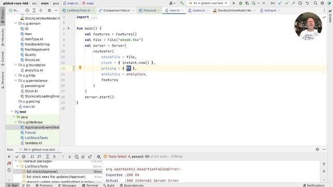This screenshot has width=333, height=187.
Task: Expand the folded import block
Action: click(94, 17)
